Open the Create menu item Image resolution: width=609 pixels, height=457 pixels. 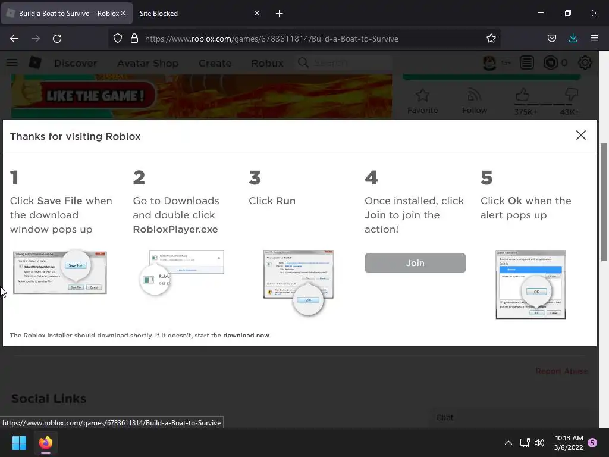pyautogui.click(x=215, y=63)
